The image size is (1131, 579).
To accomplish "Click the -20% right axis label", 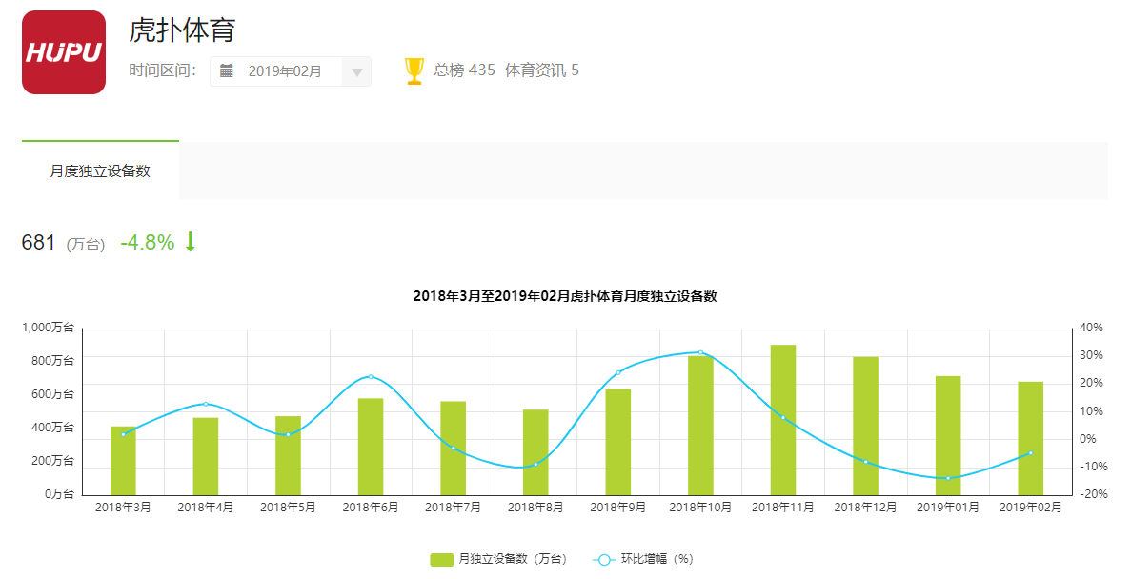I will pos(1093,494).
